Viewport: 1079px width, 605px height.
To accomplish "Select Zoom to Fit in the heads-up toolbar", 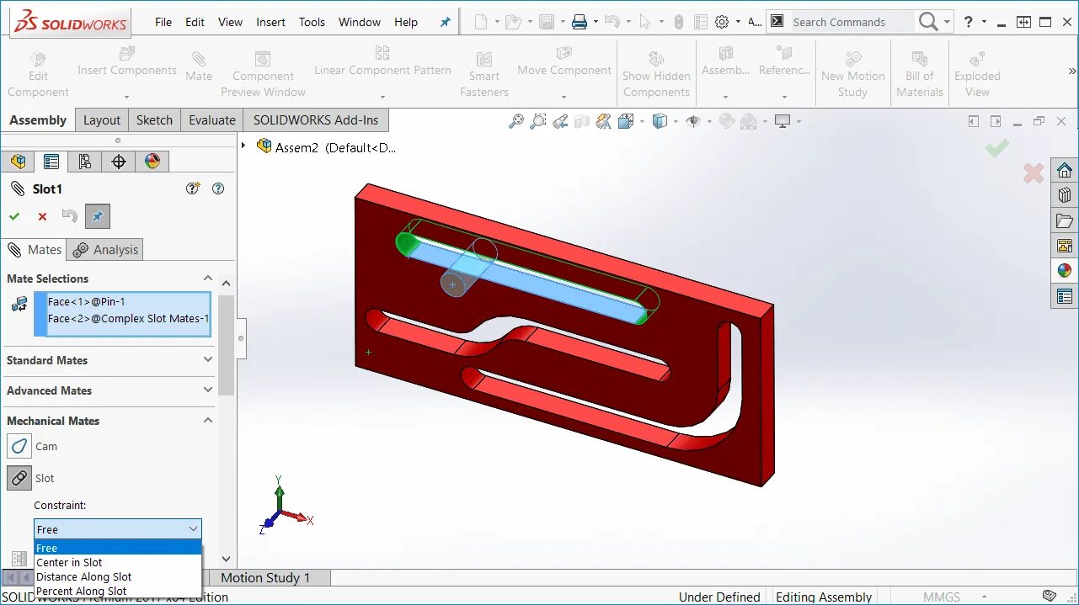I will tap(517, 120).
